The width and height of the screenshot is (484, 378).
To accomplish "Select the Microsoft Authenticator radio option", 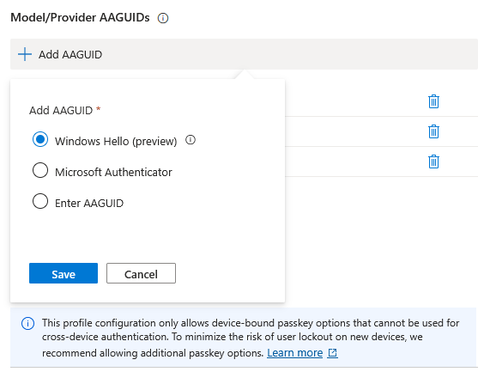I will pos(40,170).
